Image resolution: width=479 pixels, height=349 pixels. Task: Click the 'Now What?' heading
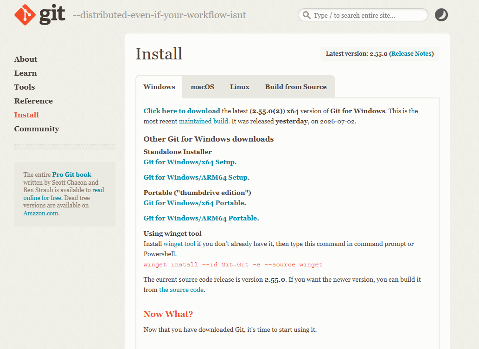(x=168, y=314)
